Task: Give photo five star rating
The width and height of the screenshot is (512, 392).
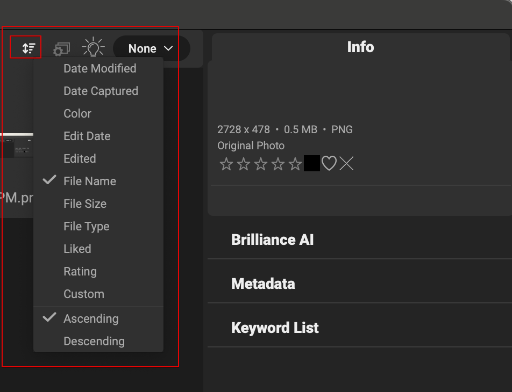Action: (295, 164)
